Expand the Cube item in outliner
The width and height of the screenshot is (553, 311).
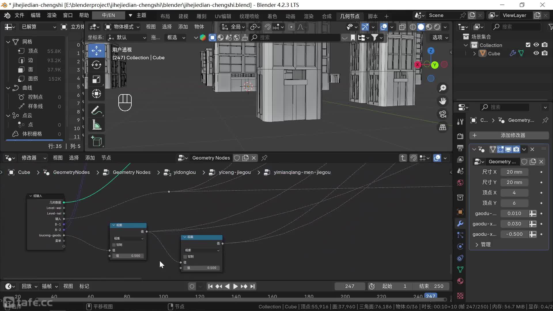[474, 54]
